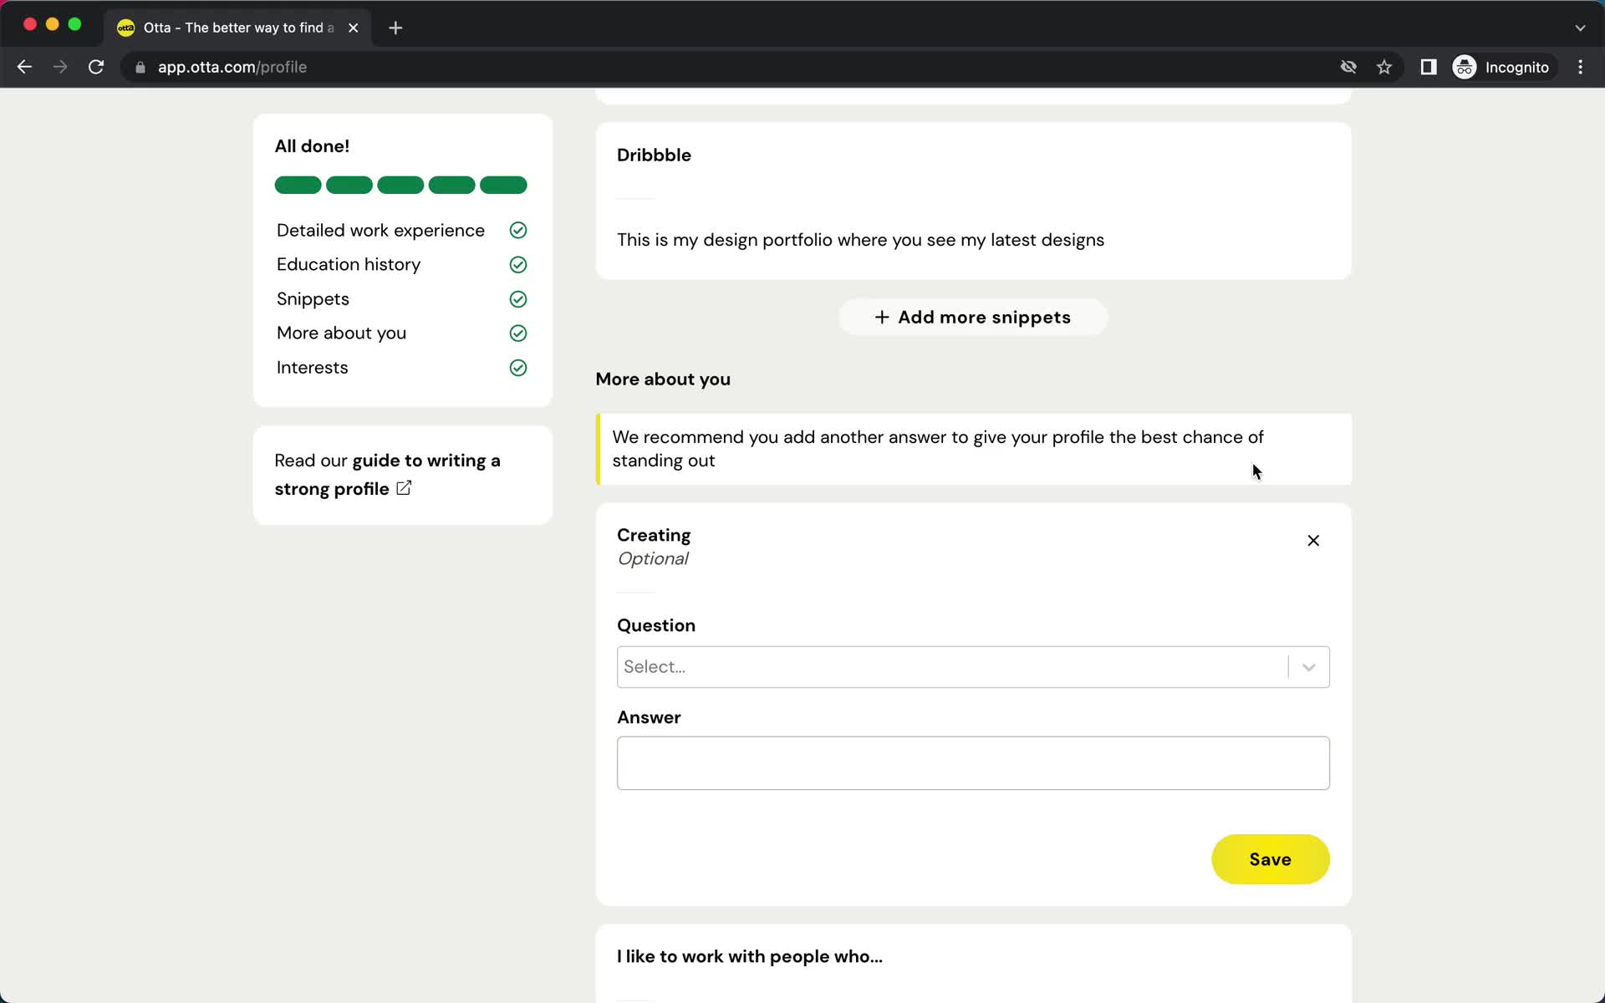Open the Chrome three-dot menu
Image resolution: width=1605 pixels, height=1003 pixels.
click(x=1580, y=67)
